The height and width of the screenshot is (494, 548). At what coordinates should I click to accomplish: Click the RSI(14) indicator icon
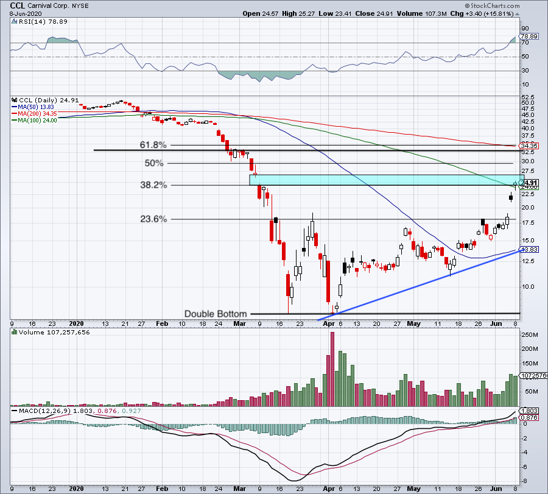(x=14, y=22)
